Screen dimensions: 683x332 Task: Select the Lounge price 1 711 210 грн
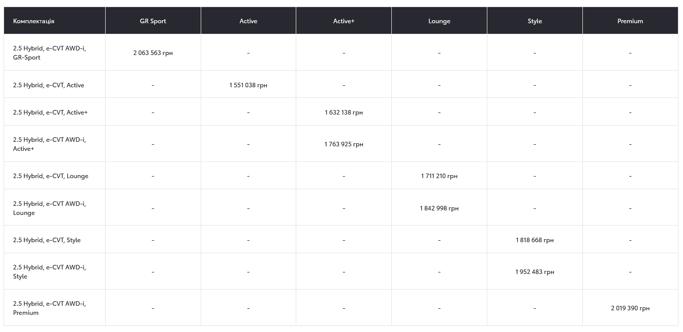439,176
